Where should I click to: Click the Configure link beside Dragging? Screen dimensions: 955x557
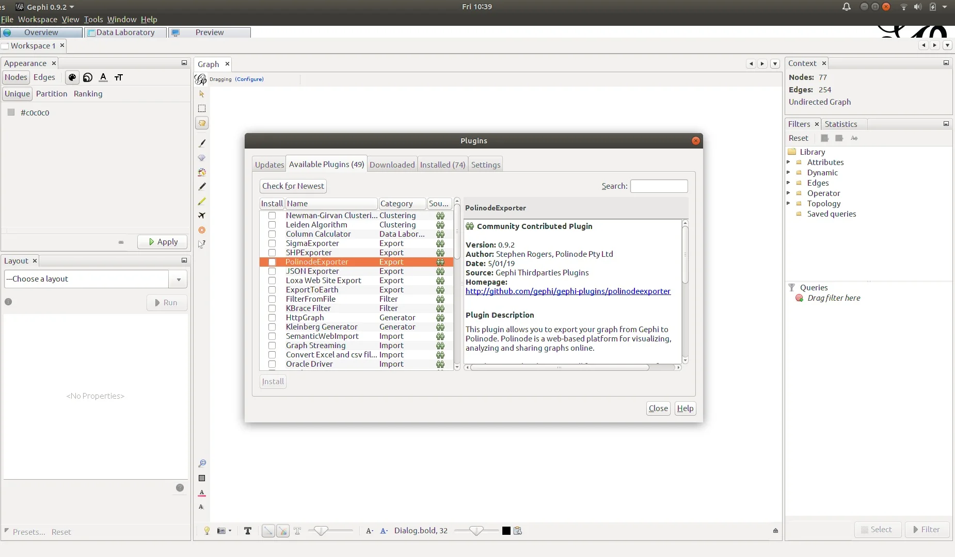249,79
